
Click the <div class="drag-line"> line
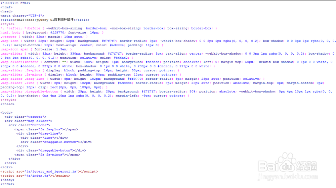point(39,133)
